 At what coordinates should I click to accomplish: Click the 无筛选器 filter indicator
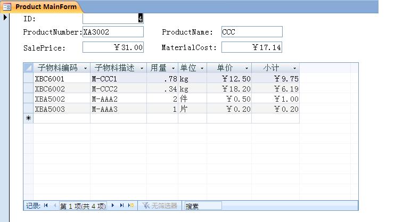pyautogui.click(x=160, y=205)
